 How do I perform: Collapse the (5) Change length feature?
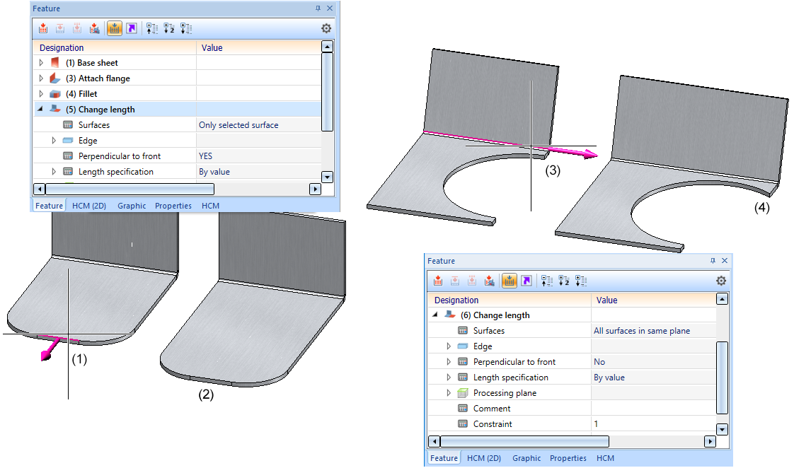point(40,110)
